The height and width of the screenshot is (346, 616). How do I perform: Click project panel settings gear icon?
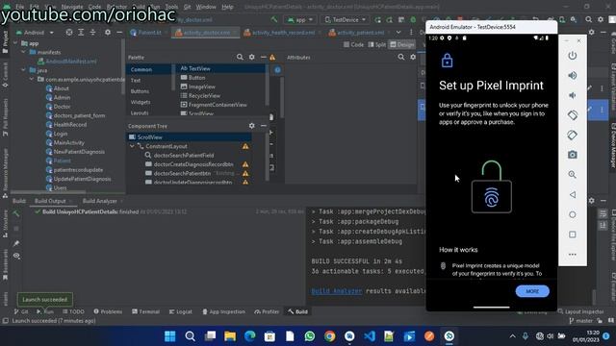108,33
